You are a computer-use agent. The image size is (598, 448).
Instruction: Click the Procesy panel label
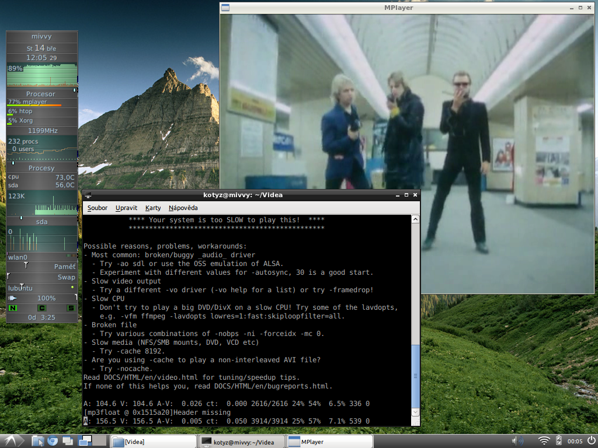tap(41, 168)
